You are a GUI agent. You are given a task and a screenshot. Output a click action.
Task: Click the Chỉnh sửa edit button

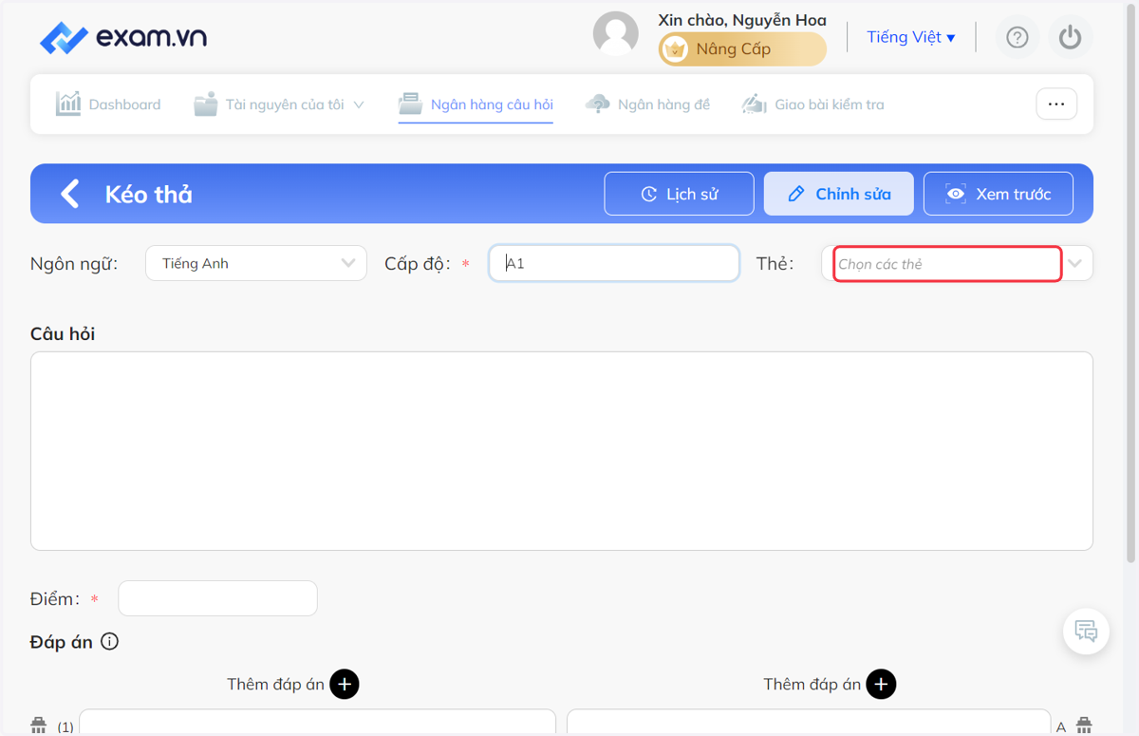(839, 194)
